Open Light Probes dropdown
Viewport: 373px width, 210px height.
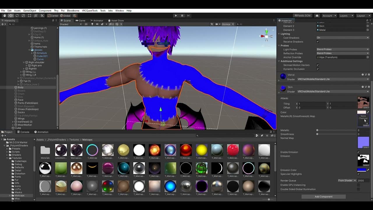343,49
